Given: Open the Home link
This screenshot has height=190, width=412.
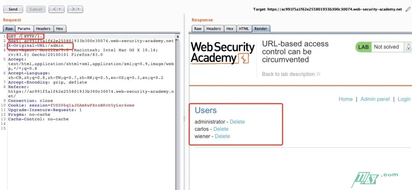Looking at the screenshot, I should pyautogui.click(x=346, y=99).
